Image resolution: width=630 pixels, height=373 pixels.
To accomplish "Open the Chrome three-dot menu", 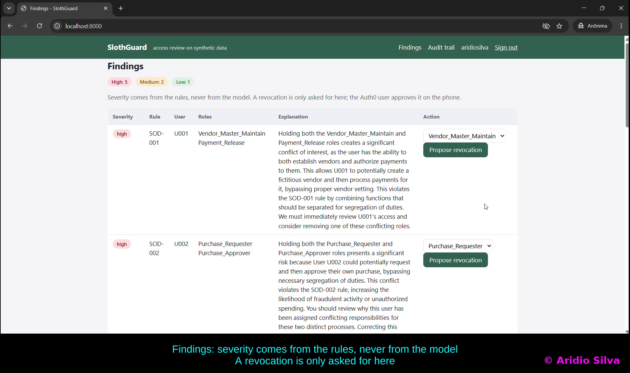I will (621, 26).
